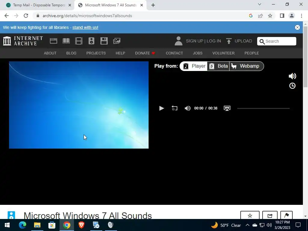The width and height of the screenshot is (308, 231).
Task: Open the Chrome profile icon
Action: (292, 16)
